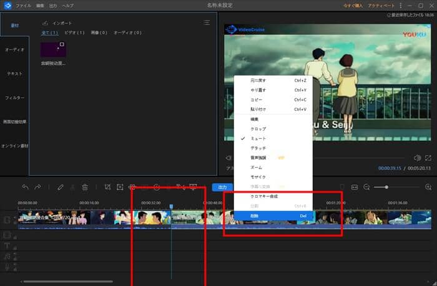Click the timeline horizontal scrollbar
The image size is (437, 286).
click(68, 282)
